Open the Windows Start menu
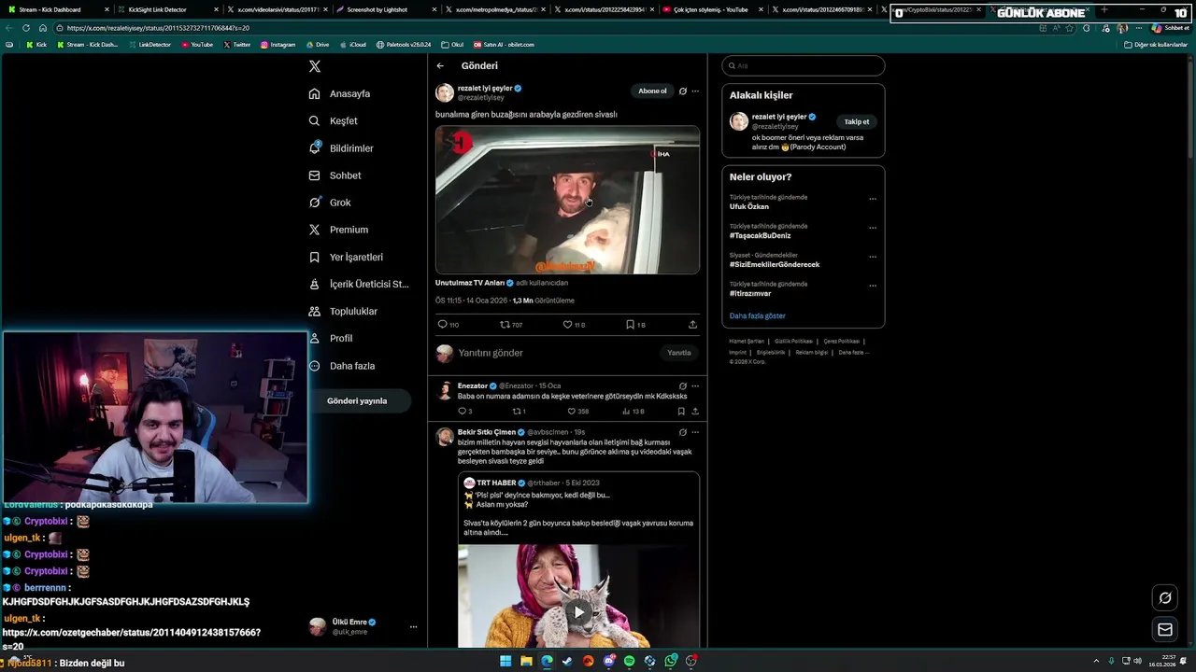 (x=505, y=661)
